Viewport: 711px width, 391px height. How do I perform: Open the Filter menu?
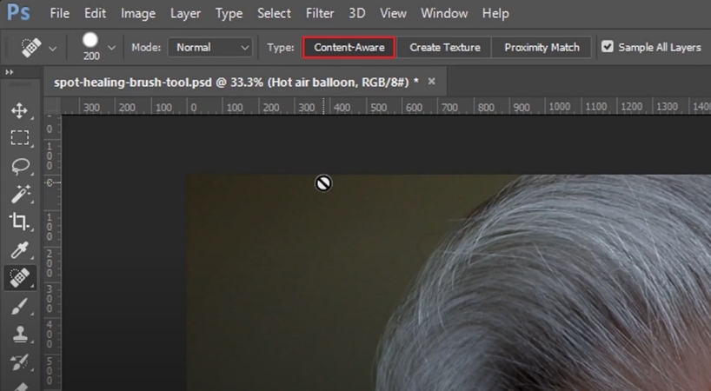(320, 14)
